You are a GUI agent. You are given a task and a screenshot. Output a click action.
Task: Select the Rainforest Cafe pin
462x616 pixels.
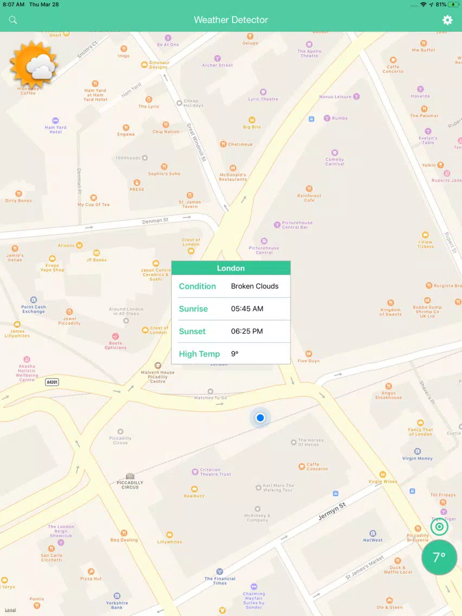pos(309,189)
